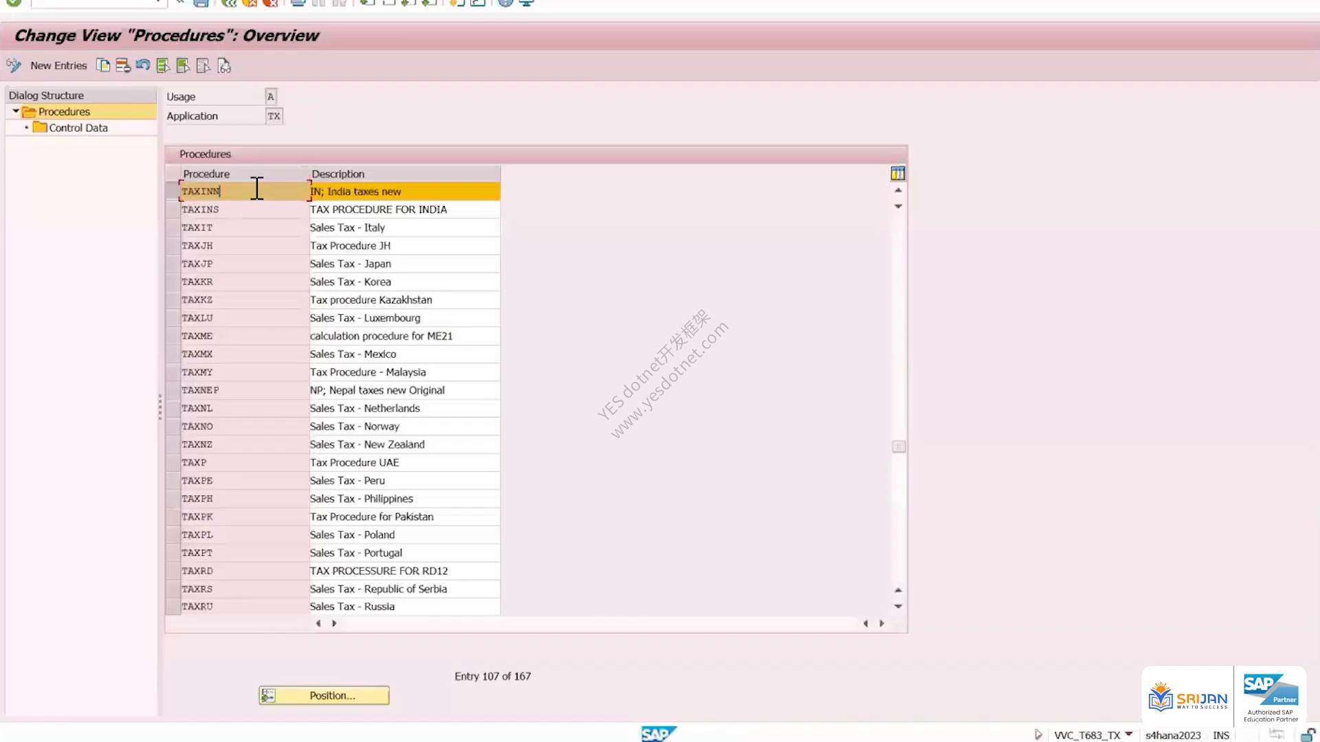Open the VVC_T683_TX status dropdown arrow
1320x742 pixels.
pyautogui.click(x=1128, y=734)
